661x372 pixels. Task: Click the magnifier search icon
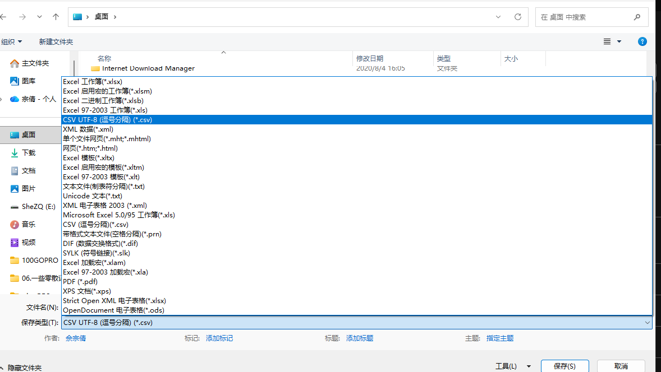637,17
